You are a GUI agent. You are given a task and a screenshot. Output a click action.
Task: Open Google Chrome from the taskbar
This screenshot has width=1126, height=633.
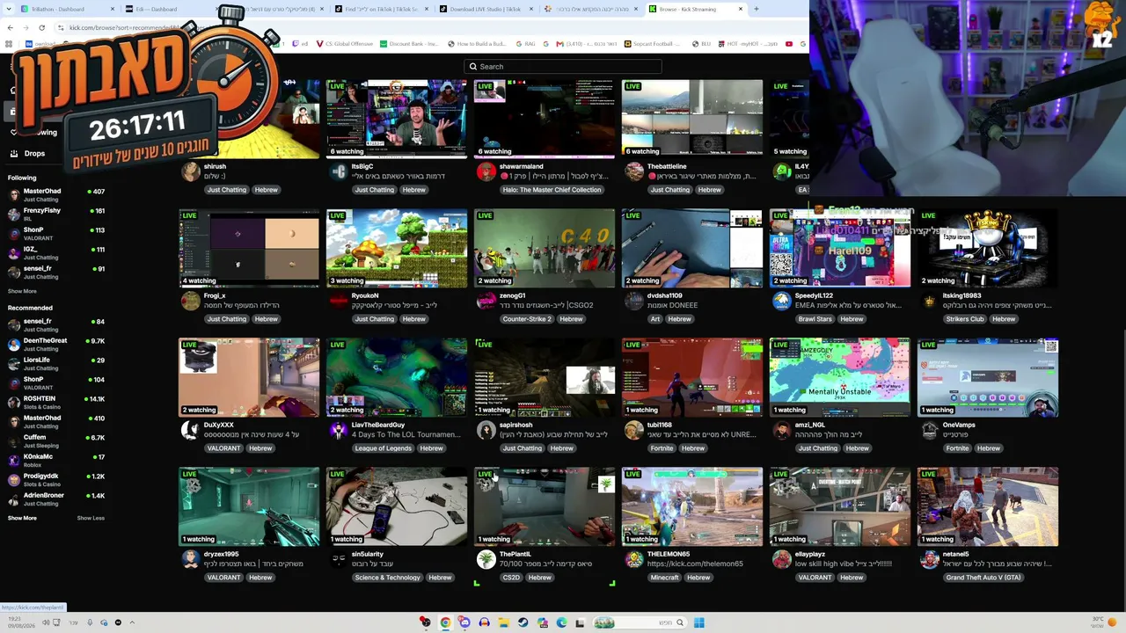pyautogui.click(x=445, y=622)
